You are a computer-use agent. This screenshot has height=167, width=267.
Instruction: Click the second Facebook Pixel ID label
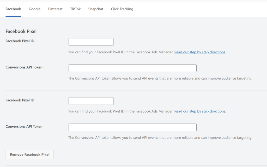pyautogui.click(x=20, y=100)
